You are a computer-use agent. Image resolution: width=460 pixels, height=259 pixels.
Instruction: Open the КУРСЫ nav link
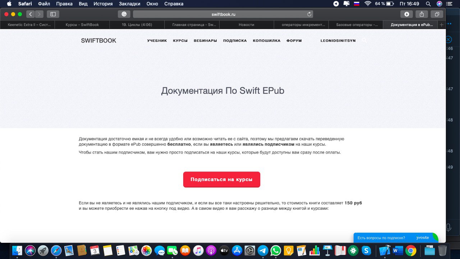tap(180, 41)
